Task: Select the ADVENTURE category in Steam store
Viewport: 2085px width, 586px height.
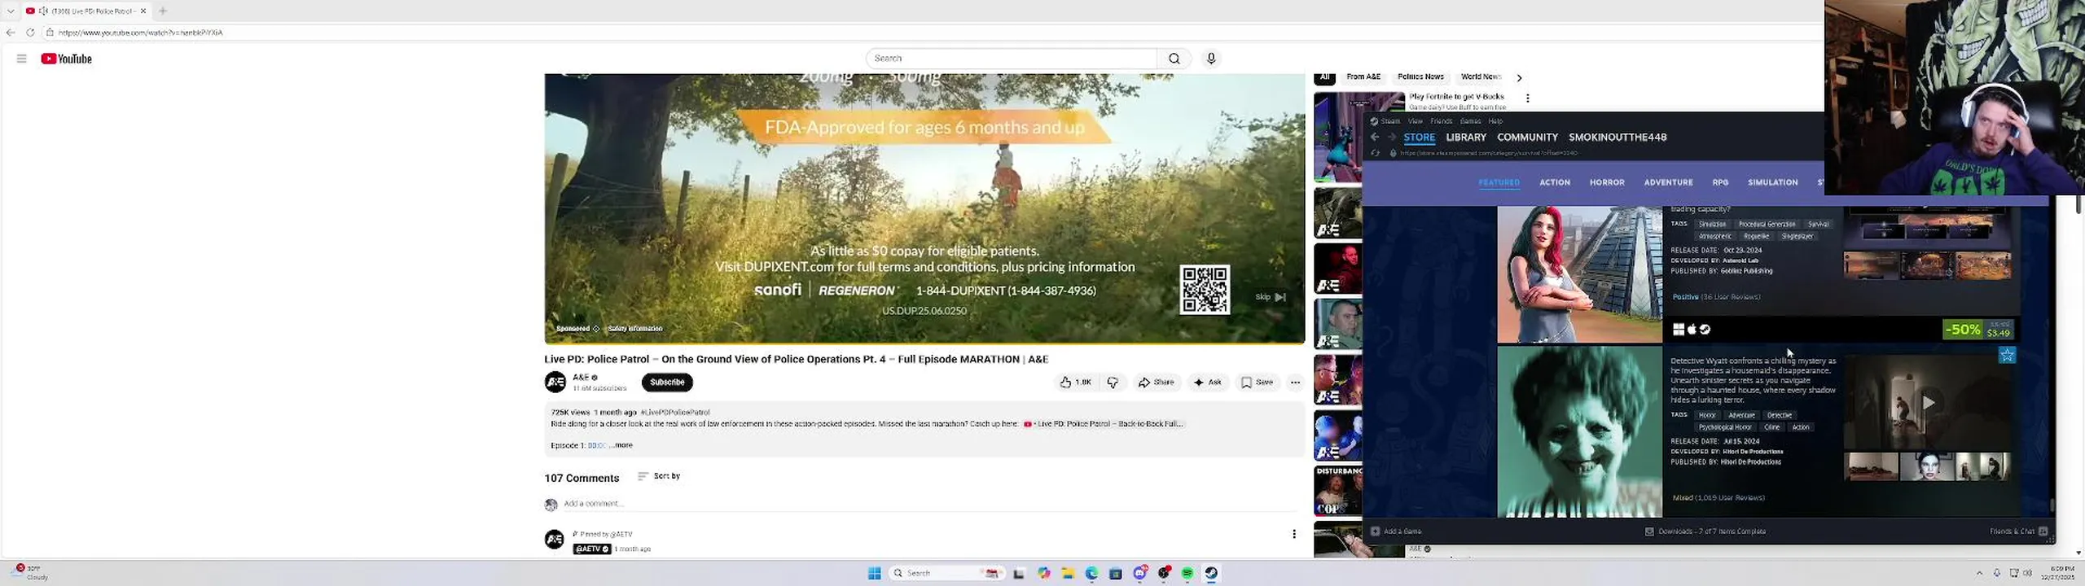Action: click(x=1668, y=182)
